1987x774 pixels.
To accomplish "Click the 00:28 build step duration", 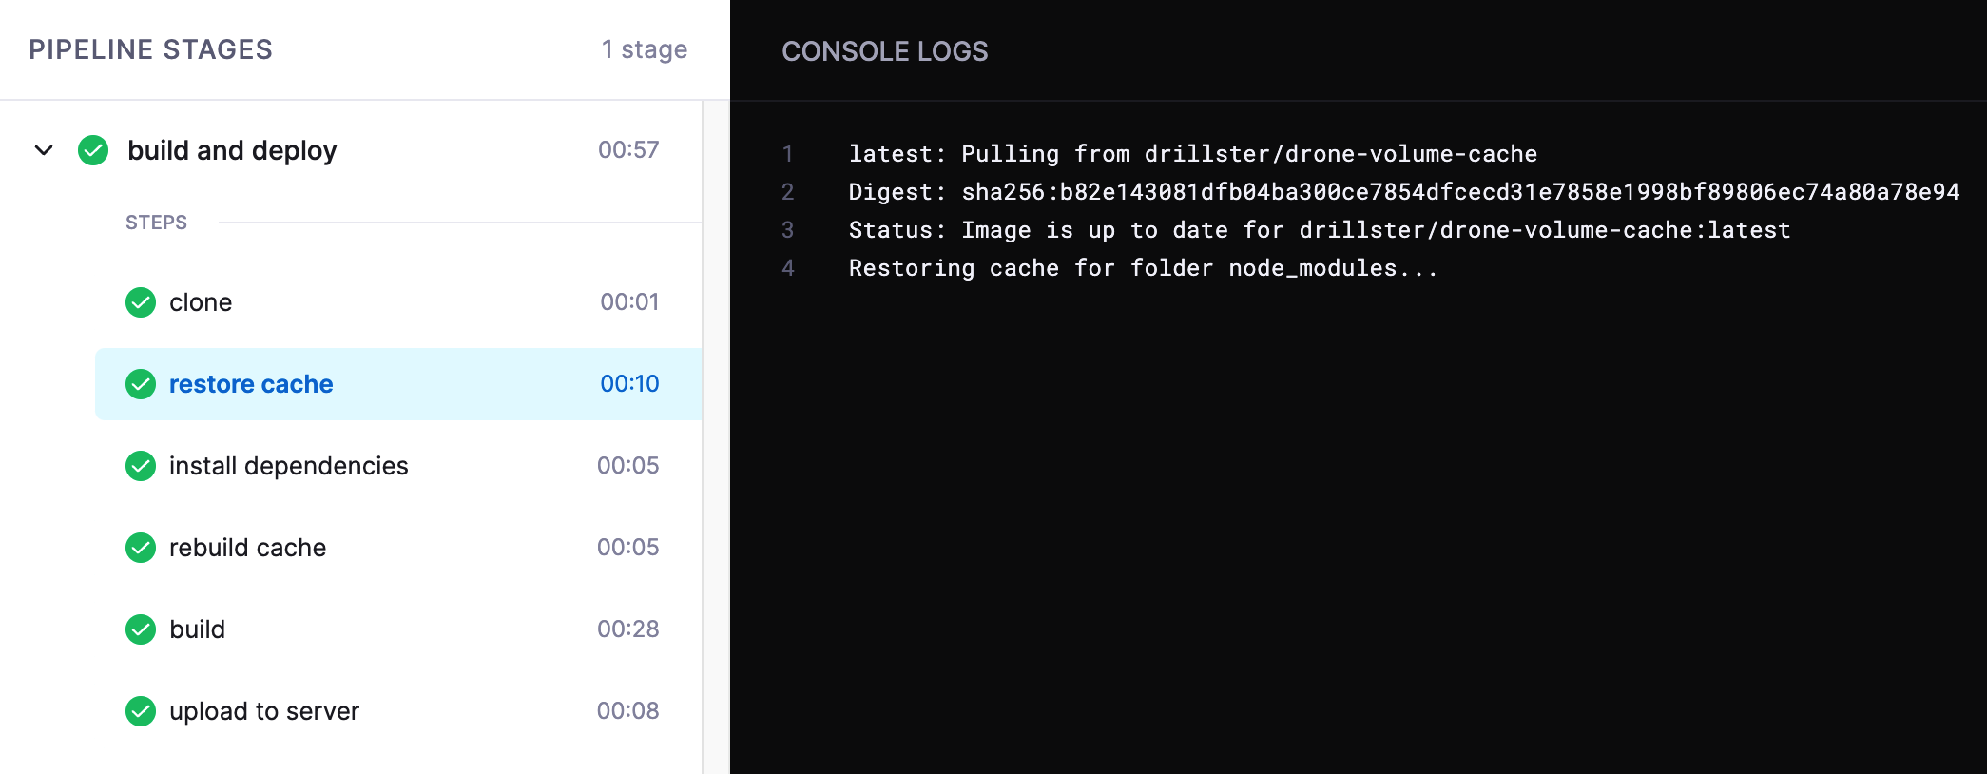I will point(627,629).
